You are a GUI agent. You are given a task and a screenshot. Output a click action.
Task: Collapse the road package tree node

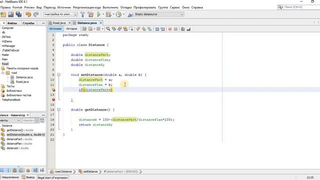pos(3,73)
